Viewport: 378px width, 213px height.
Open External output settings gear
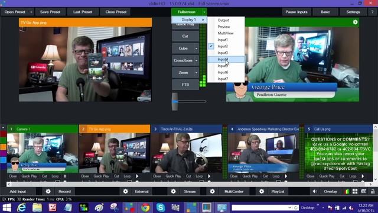tap(125, 192)
